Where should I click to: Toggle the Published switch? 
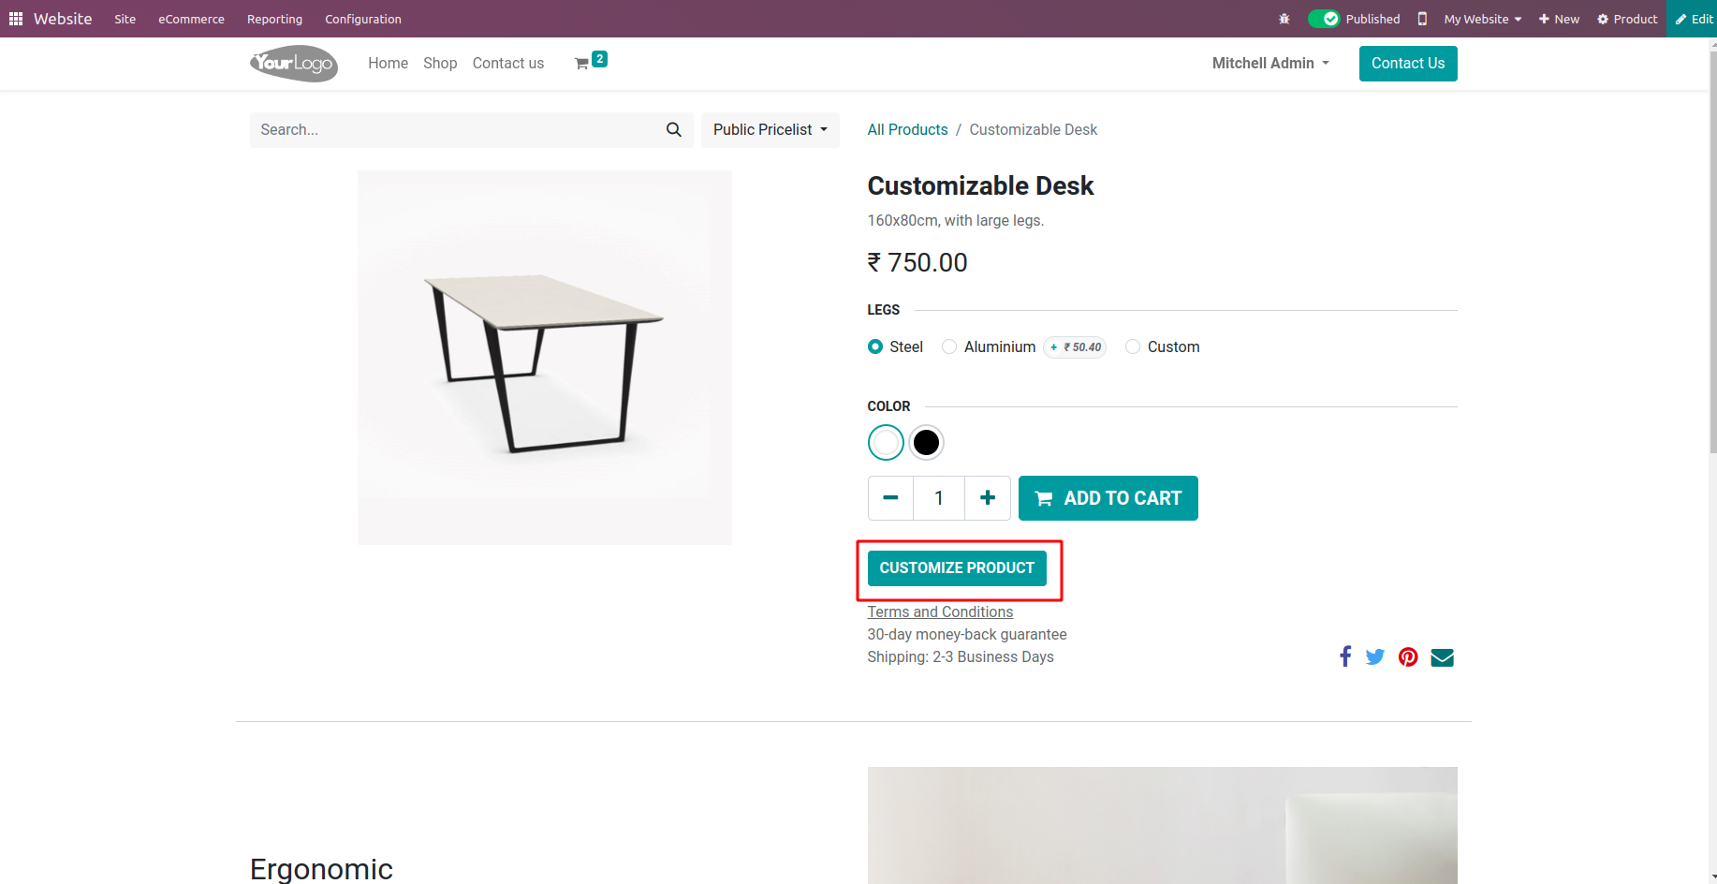pyautogui.click(x=1324, y=19)
